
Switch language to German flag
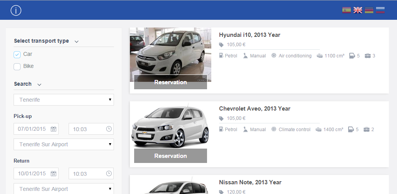click(369, 10)
